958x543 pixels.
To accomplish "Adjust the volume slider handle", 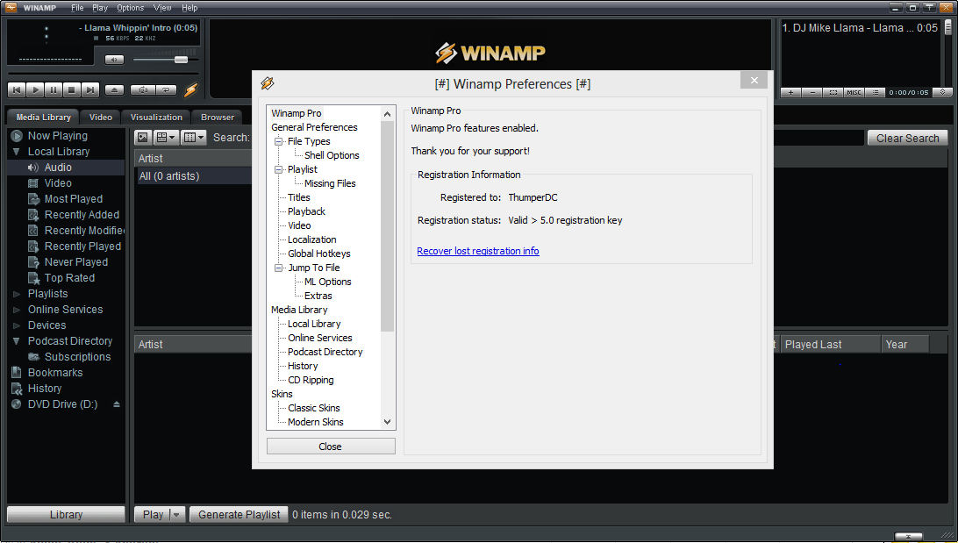I will point(181,60).
